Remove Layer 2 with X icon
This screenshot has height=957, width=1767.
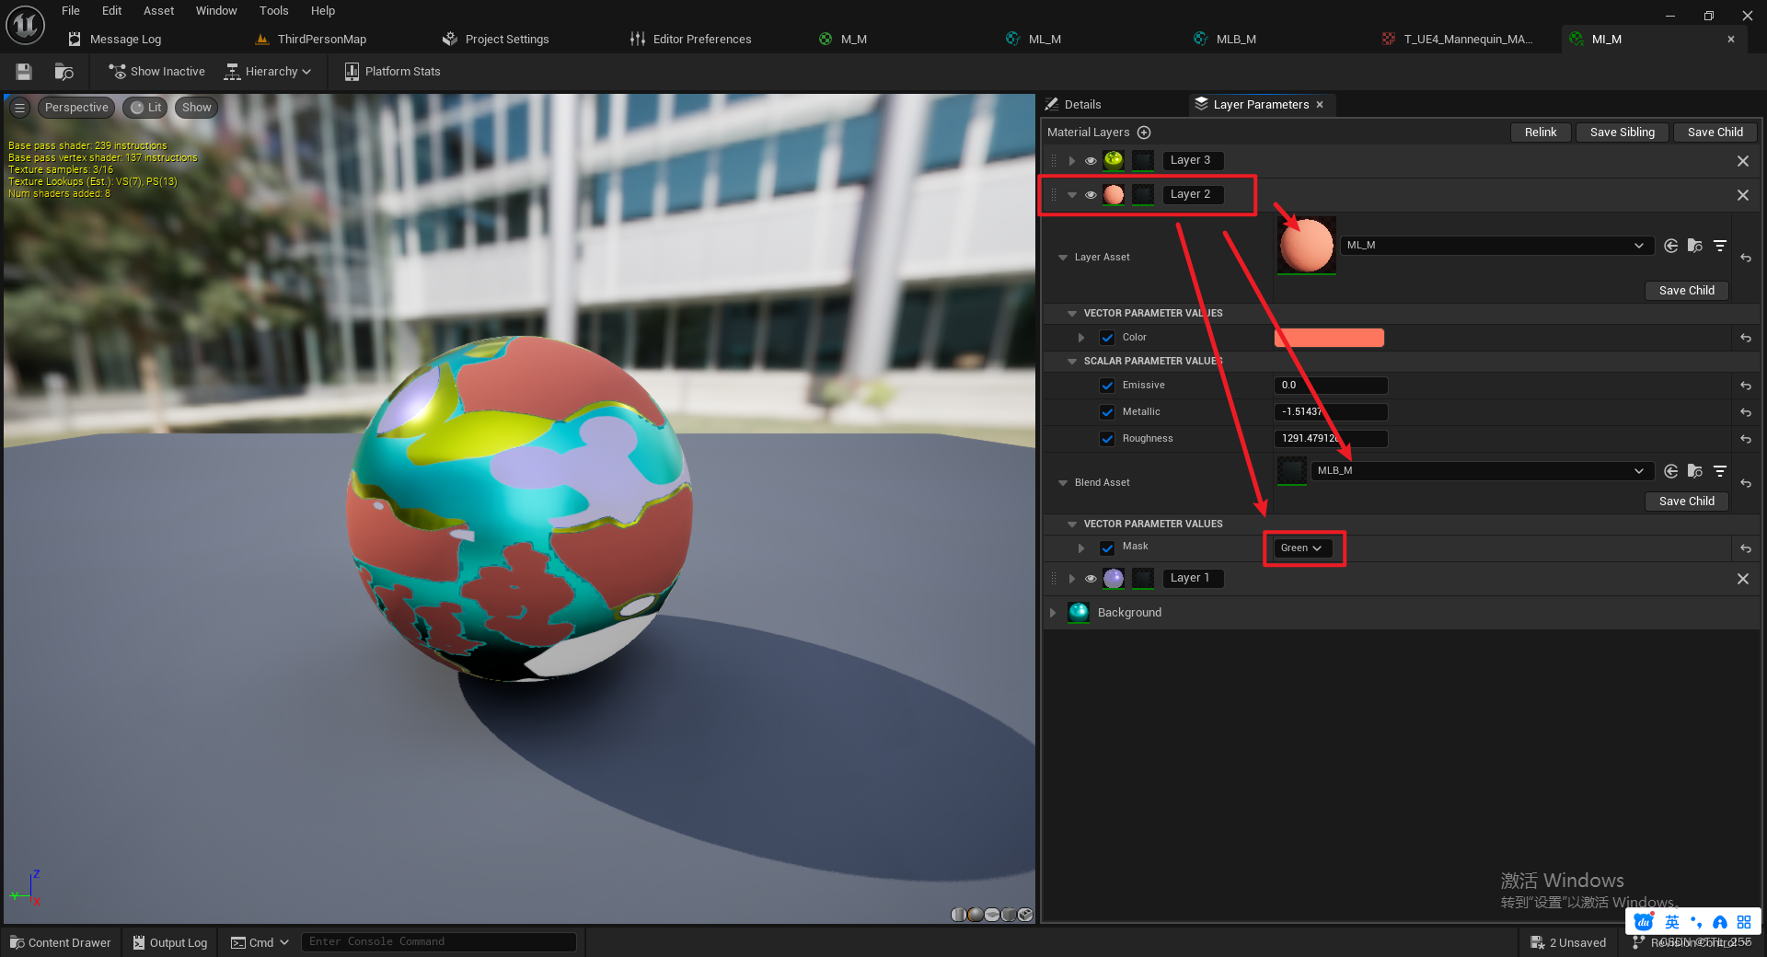(1742, 195)
